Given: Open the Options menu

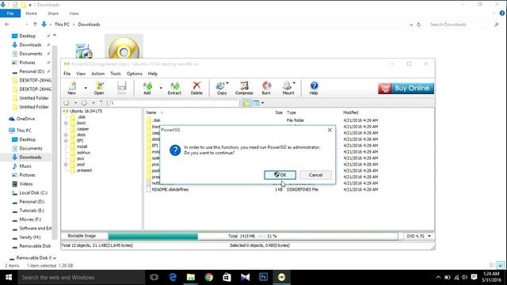Looking at the screenshot, I should (x=134, y=74).
